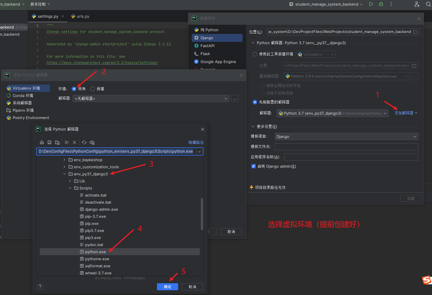Collapse the Python 解释器 section header
The width and height of the screenshot is (432, 295).
point(253,43)
